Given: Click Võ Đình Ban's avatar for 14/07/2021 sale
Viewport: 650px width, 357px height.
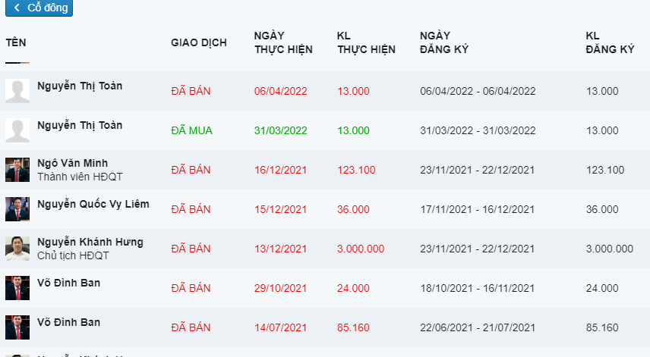Looking at the screenshot, I should click(x=17, y=327).
